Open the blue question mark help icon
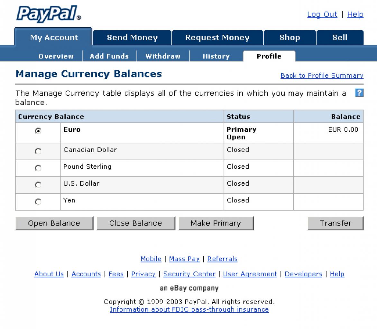This screenshot has width=377, height=329. click(359, 93)
